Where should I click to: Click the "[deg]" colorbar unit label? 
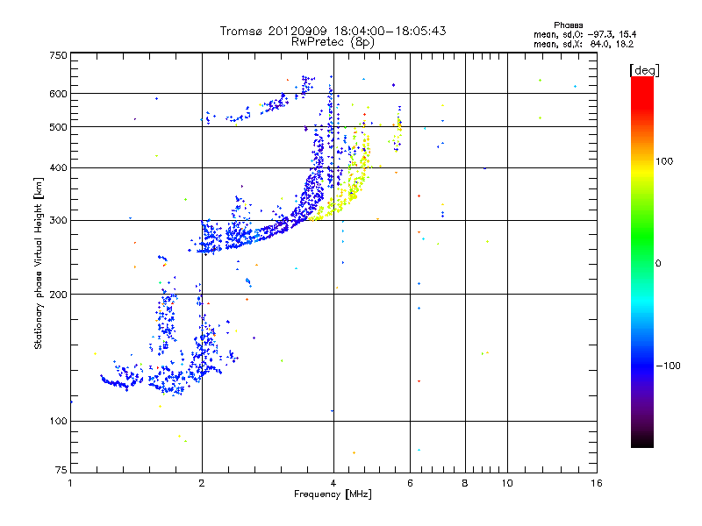click(x=644, y=70)
